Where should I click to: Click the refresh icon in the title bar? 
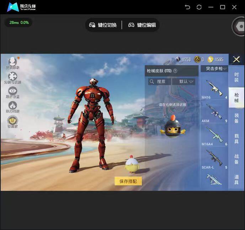(x=199, y=7)
